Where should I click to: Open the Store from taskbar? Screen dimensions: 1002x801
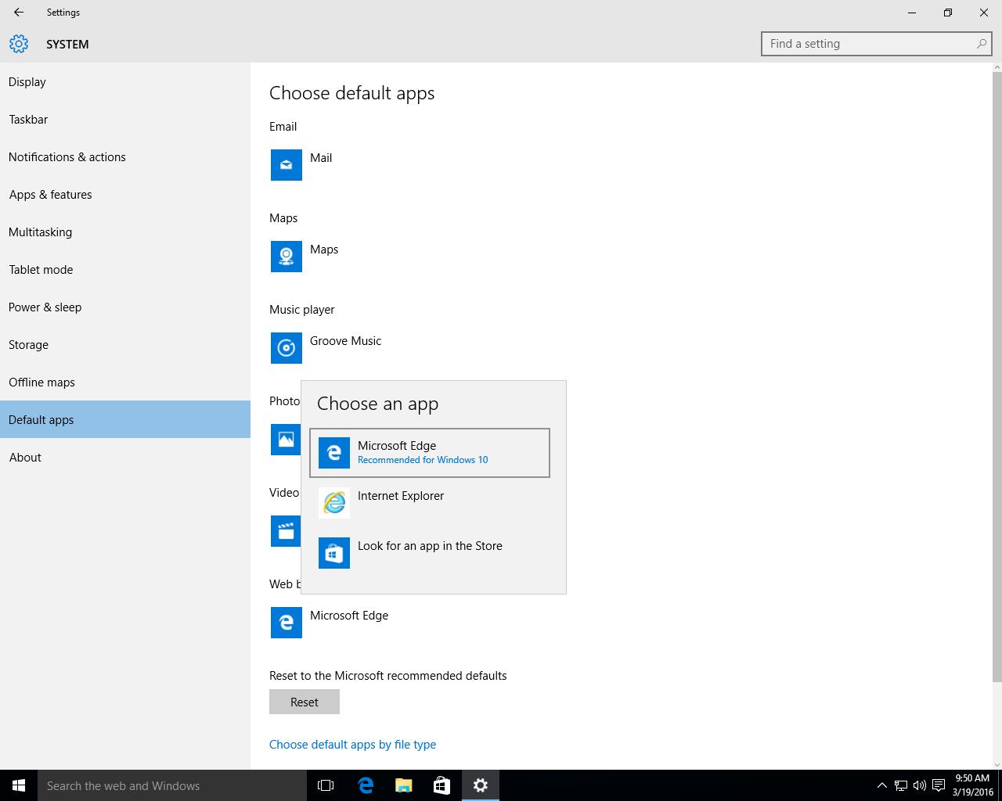click(442, 785)
